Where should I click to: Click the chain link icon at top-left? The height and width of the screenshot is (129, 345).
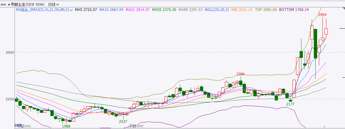coord(4,4)
